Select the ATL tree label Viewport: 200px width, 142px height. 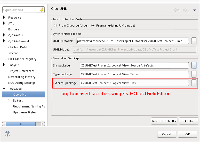tap(11, 23)
